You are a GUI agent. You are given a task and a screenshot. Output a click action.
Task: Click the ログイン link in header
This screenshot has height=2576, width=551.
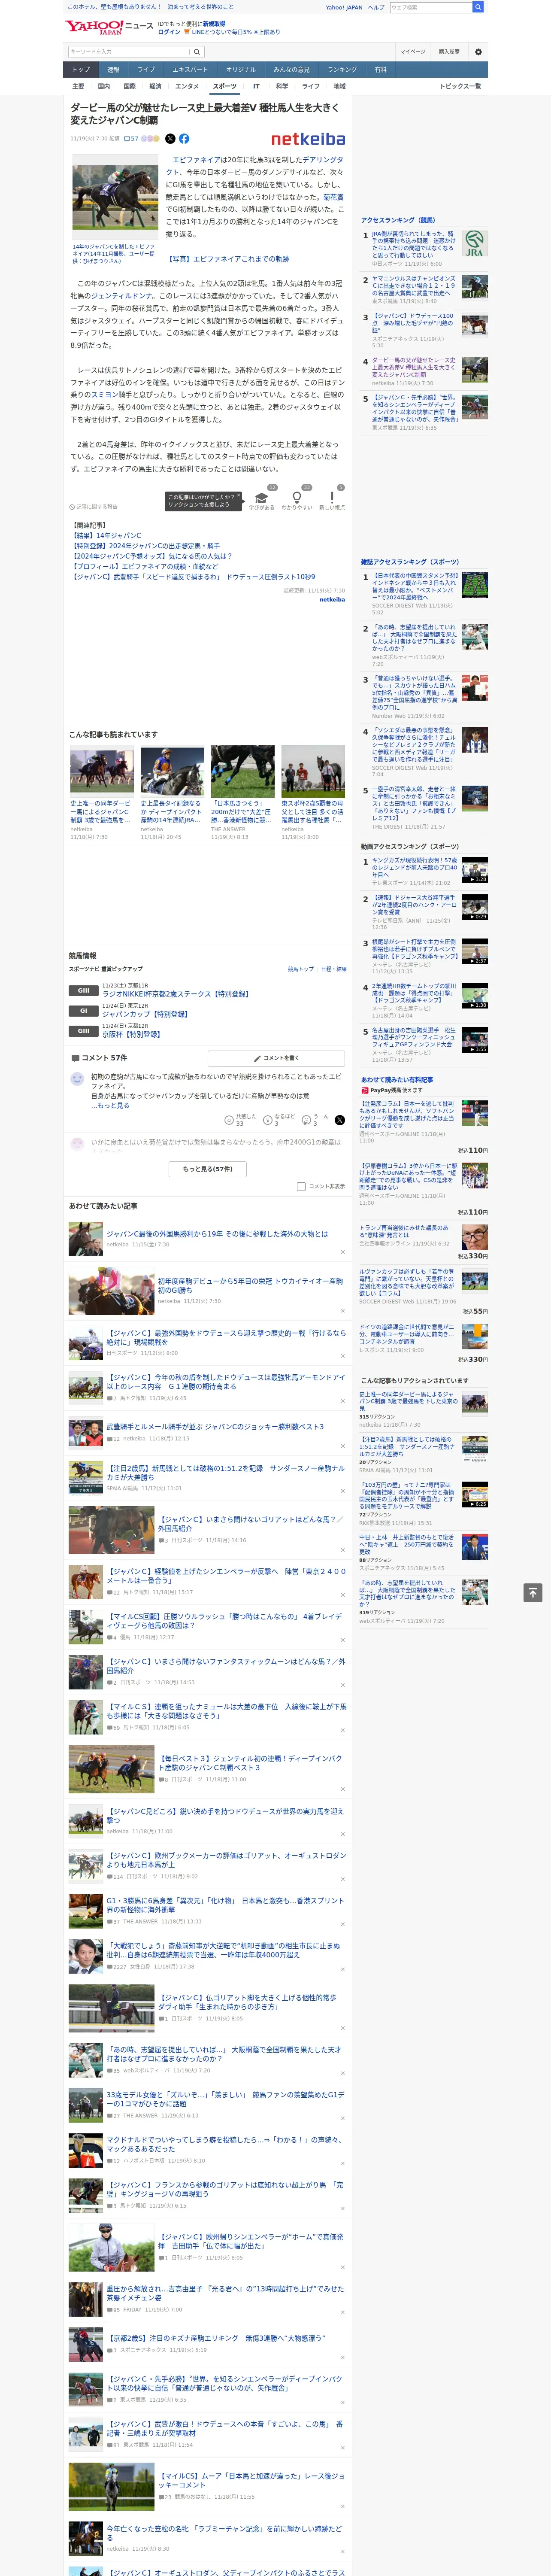[169, 32]
